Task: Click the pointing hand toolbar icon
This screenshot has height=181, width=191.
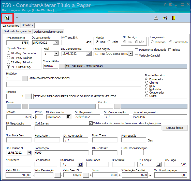Action: pyautogui.click(x=165, y=18)
